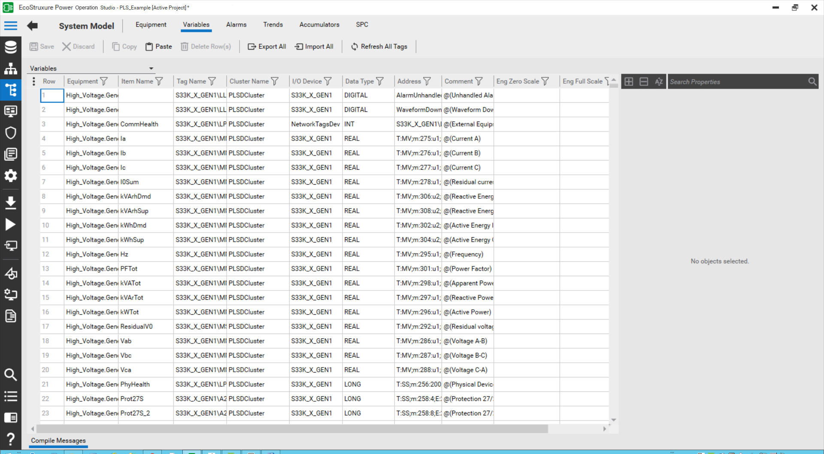The image size is (824, 454).
Task: Go back using the back arrow
Action: coord(32,26)
